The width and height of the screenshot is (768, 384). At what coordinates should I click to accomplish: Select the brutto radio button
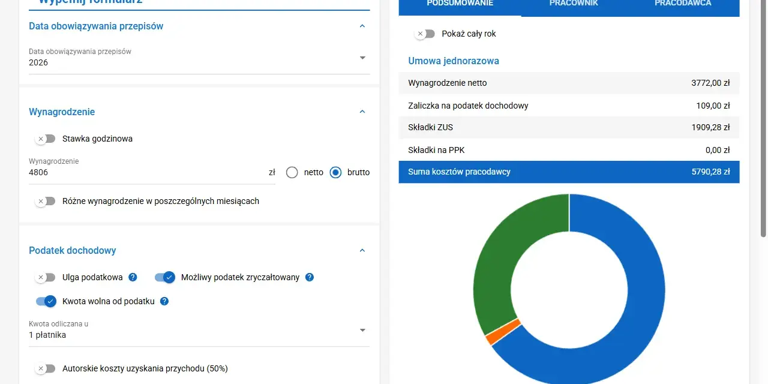336,172
